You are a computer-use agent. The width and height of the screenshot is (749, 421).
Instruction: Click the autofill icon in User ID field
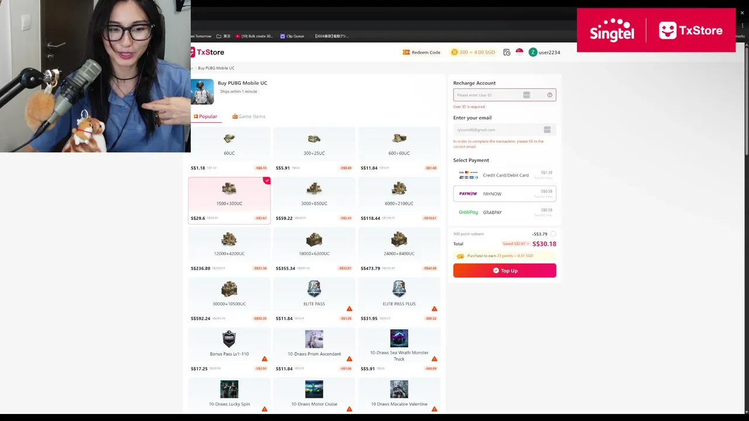527,95
